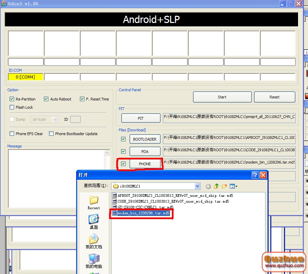
Task: Click the BOOTLOADER file path field
Action: [229, 139]
